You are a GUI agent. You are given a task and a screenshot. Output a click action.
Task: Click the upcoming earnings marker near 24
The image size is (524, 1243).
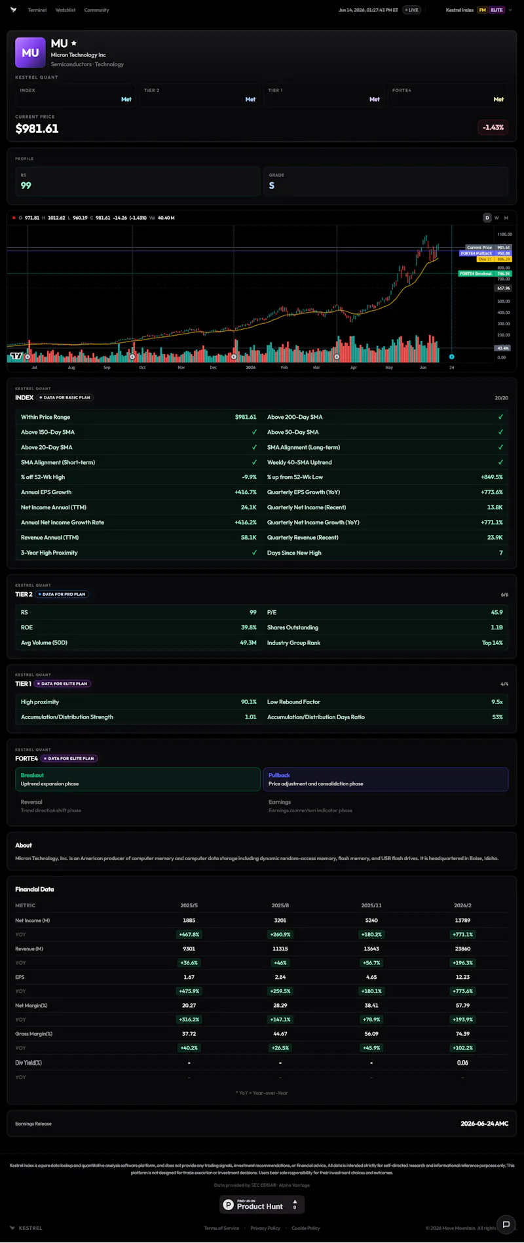[x=451, y=357]
